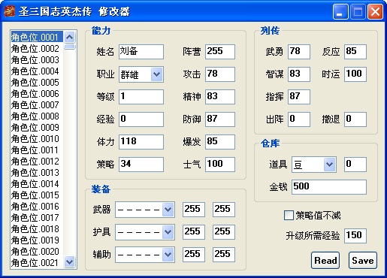Select 角色位.0002 in the list
Viewport: 387px width, 278px height.
click(x=37, y=49)
